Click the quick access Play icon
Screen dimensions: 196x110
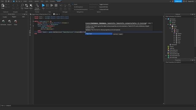coord(14,1)
